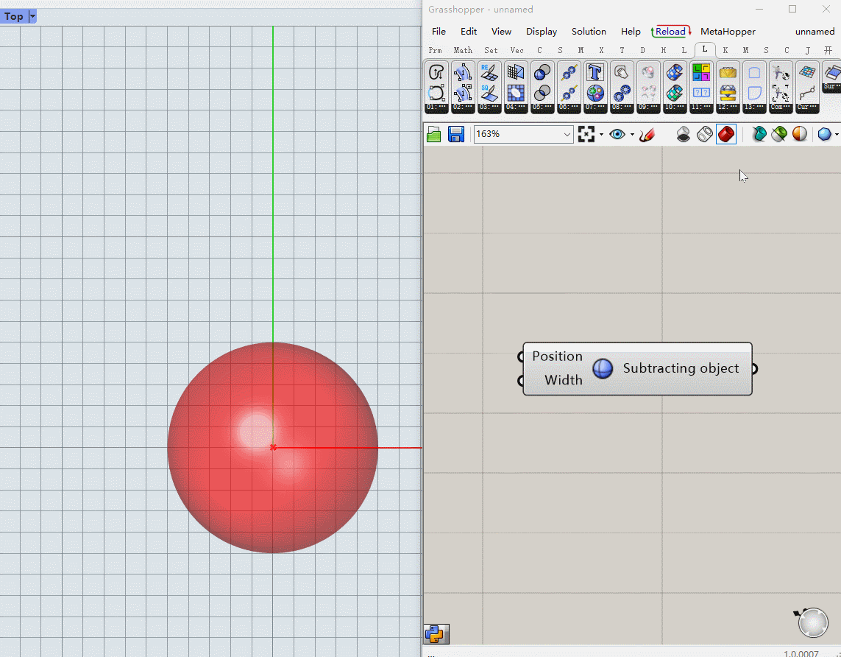Image resolution: width=841 pixels, height=657 pixels.
Task: Expand the 07 panel's black label bar
Action: pyautogui.click(x=595, y=108)
